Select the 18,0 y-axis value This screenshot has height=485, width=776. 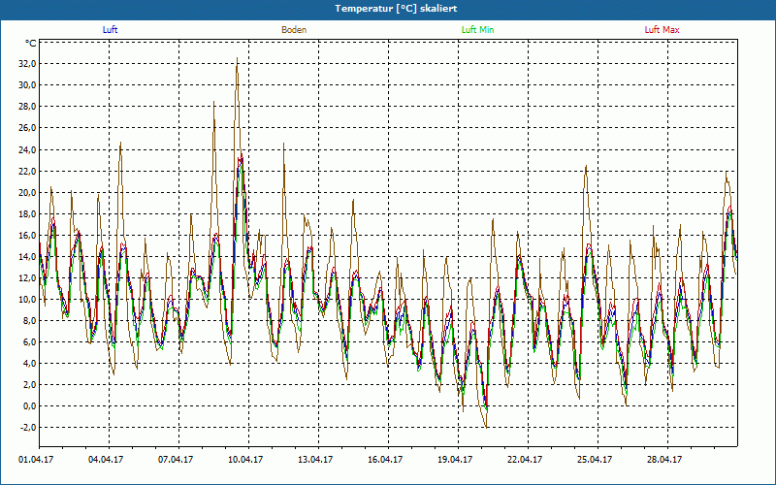tap(27, 213)
